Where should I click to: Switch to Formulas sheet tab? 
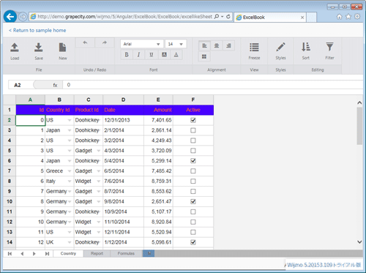pos(126,253)
